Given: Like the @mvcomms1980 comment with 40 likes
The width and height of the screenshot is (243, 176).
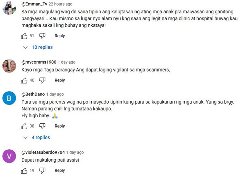Looking at the screenshot, I should (24, 81).
